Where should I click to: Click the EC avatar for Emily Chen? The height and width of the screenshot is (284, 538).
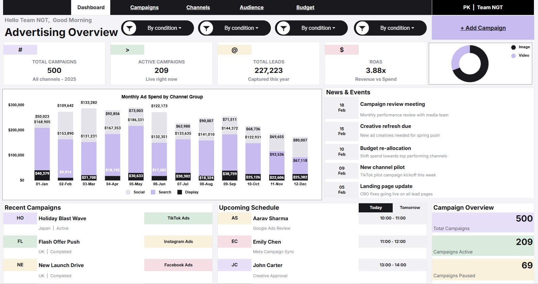pyautogui.click(x=234, y=242)
